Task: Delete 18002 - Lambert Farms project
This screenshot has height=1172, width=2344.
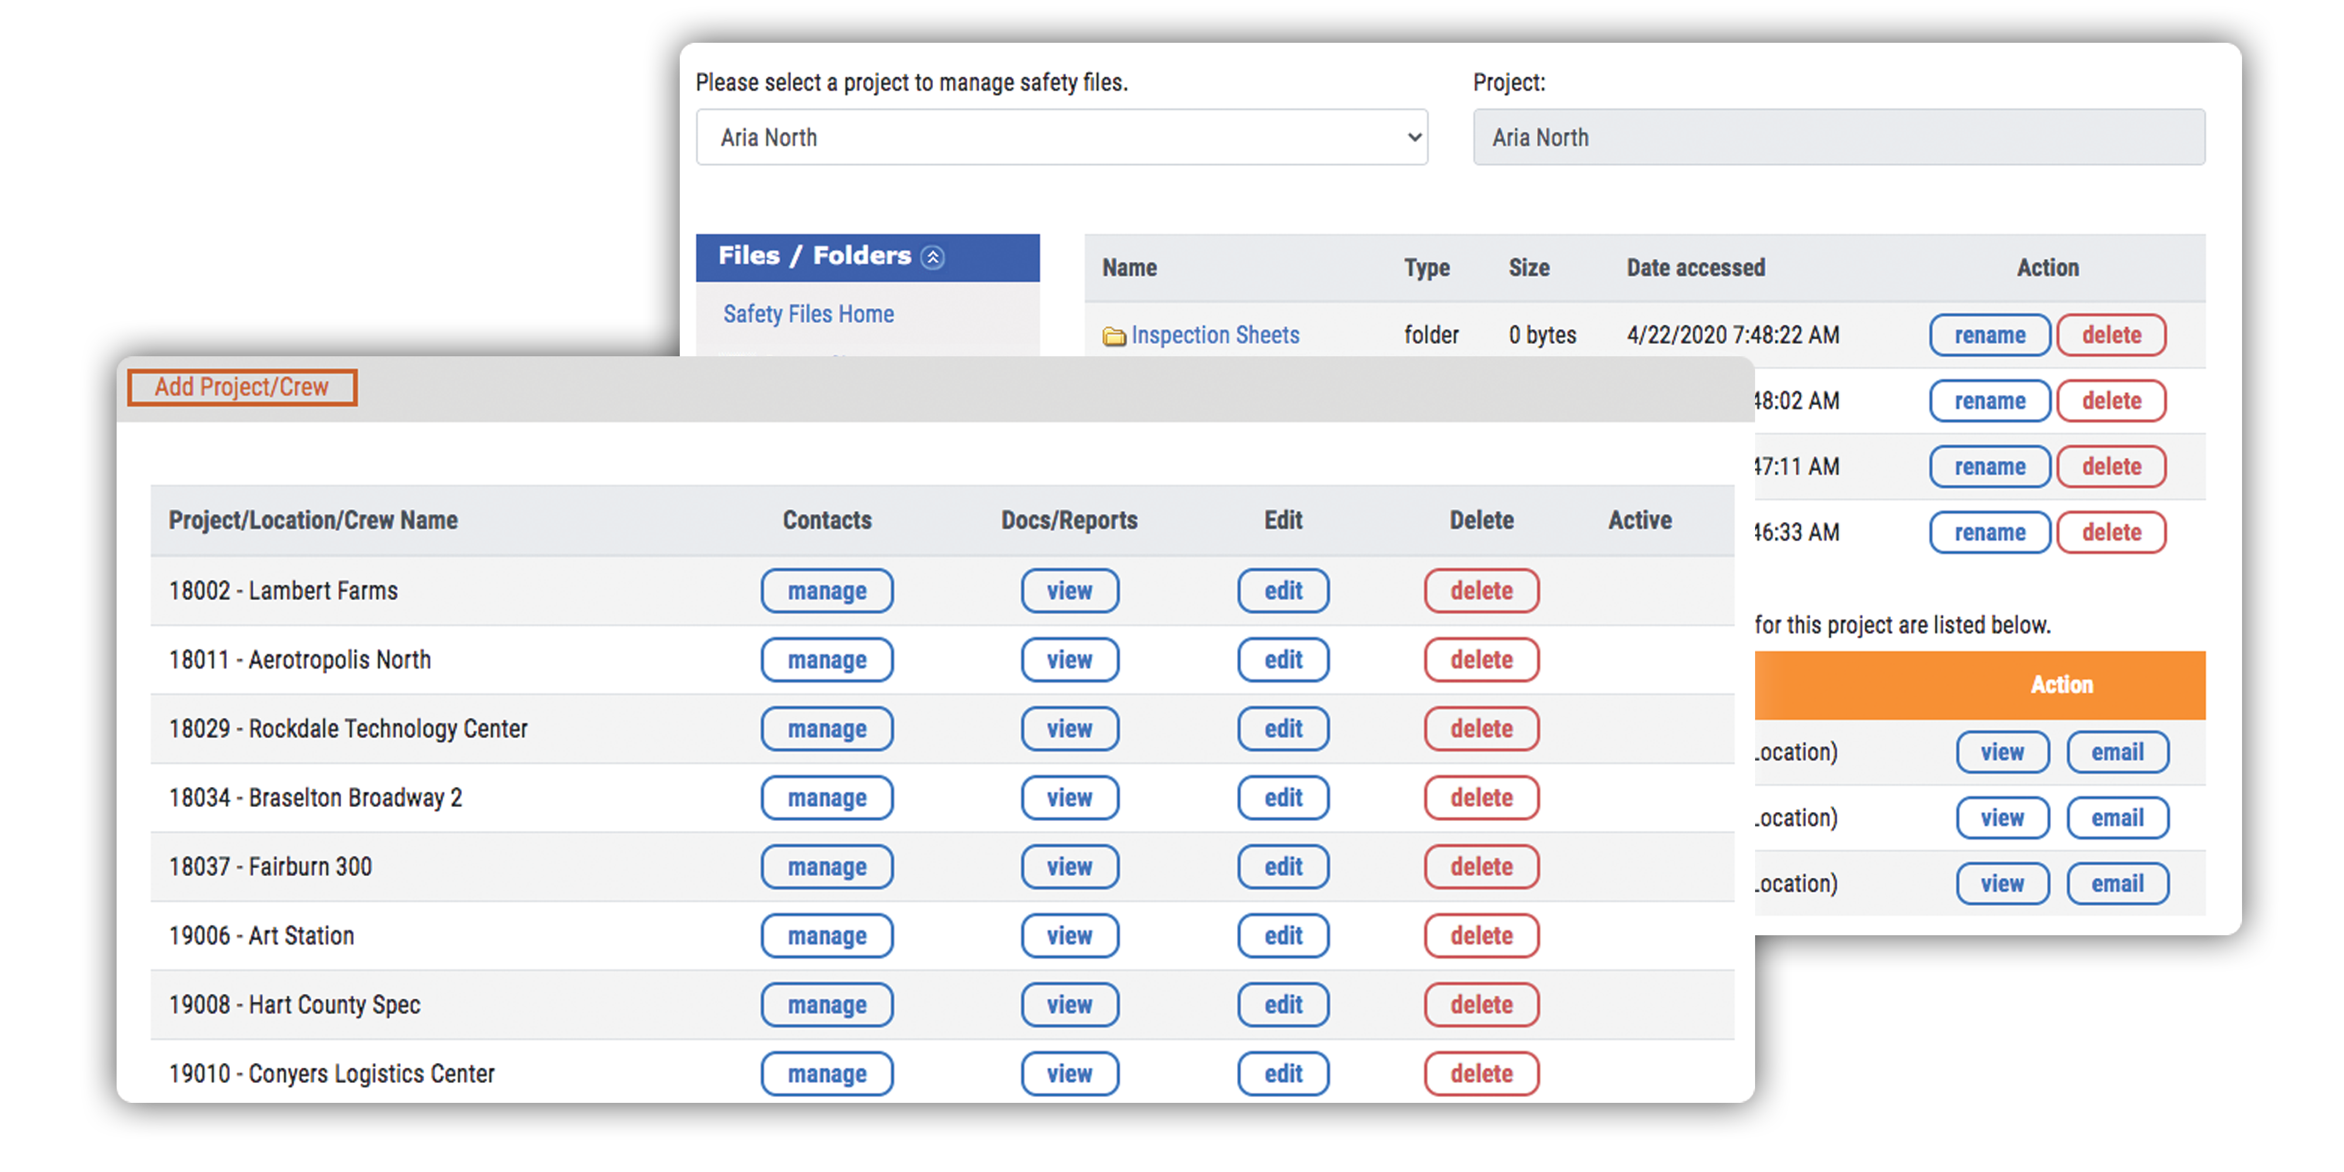Action: [1481, 591]
